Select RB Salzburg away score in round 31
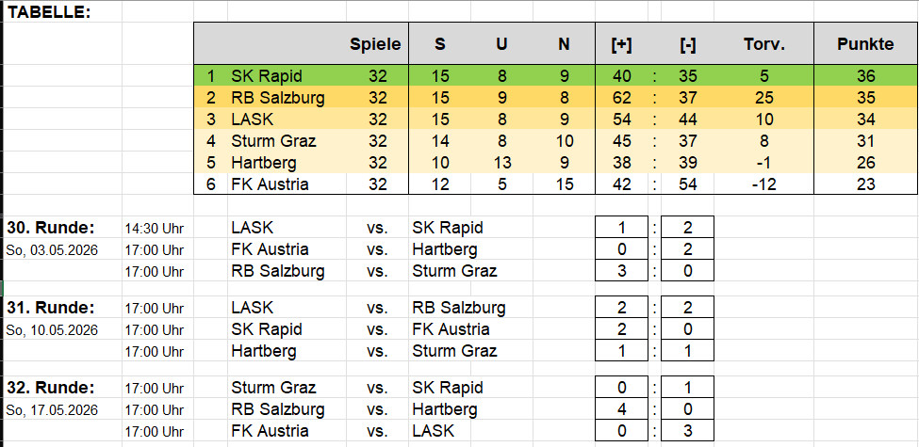The height and width of the screenshot is (447, 919). pos(687,308)
